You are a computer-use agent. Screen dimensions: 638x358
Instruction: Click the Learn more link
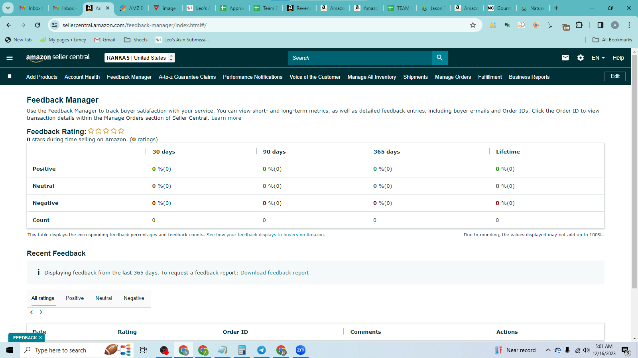coord(226,118)
